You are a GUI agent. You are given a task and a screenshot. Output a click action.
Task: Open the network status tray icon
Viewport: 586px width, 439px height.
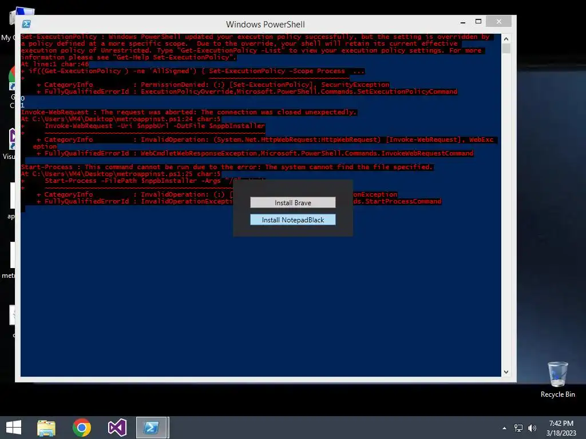518,428
